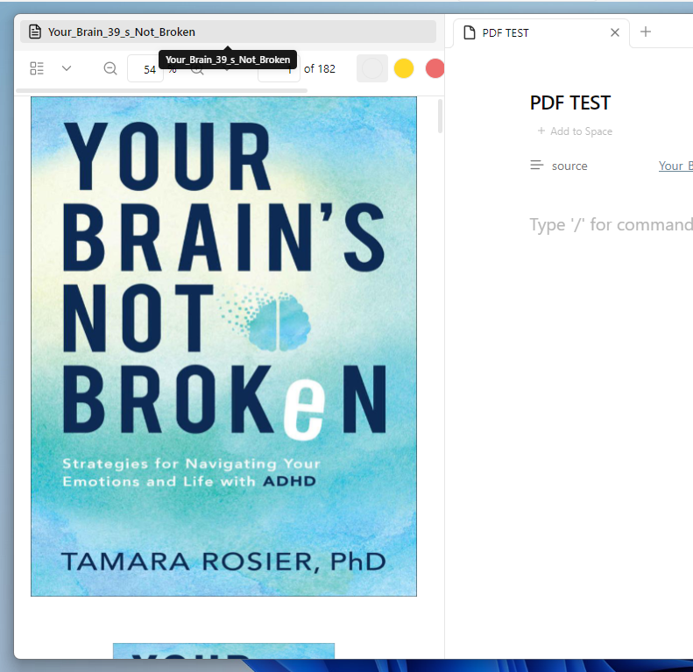Select the gray highlight color swatch
The image size is (693, 672).
[x=372, y=68]
